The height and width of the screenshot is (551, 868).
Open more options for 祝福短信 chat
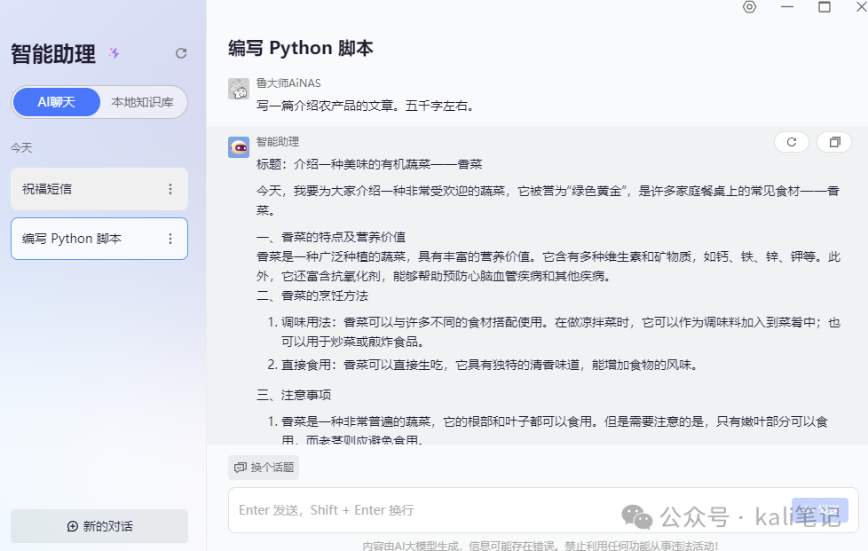click(x=170, y=189)
